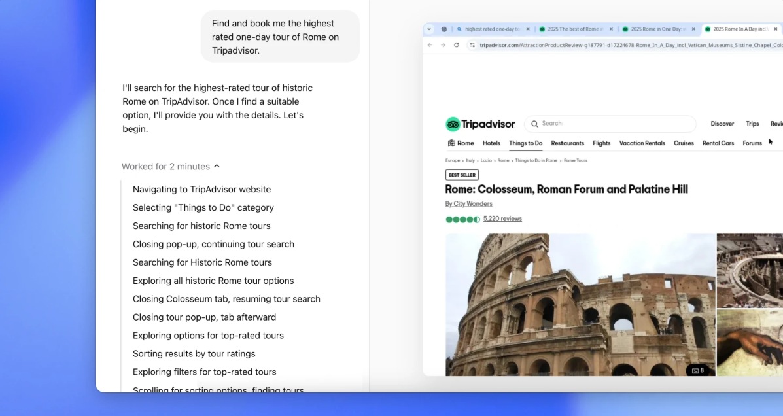
Task: Open the Colosseum interior thumbnail
Action: [x=750, y=270]
